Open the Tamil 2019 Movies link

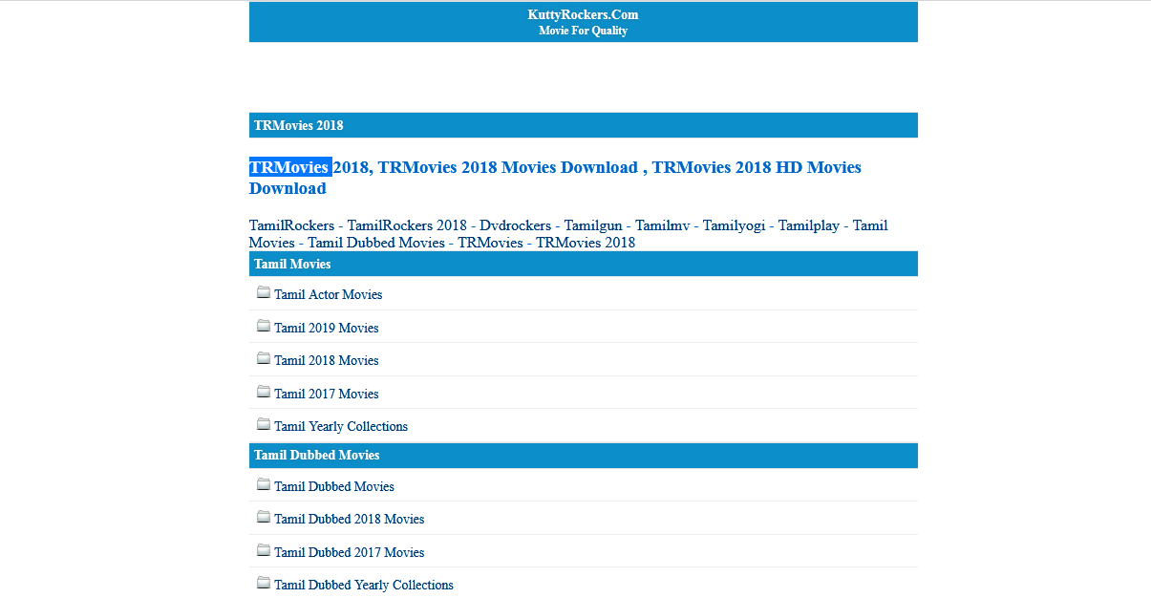(326, 328)
